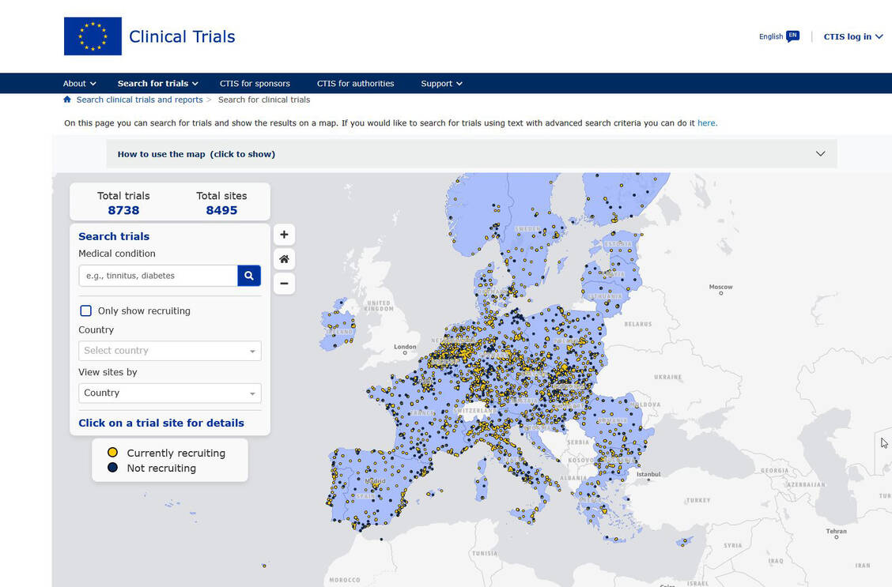Click the 'here' advanced search link
Viewport: 892px width, 587px height.
(x=706, y=123)
